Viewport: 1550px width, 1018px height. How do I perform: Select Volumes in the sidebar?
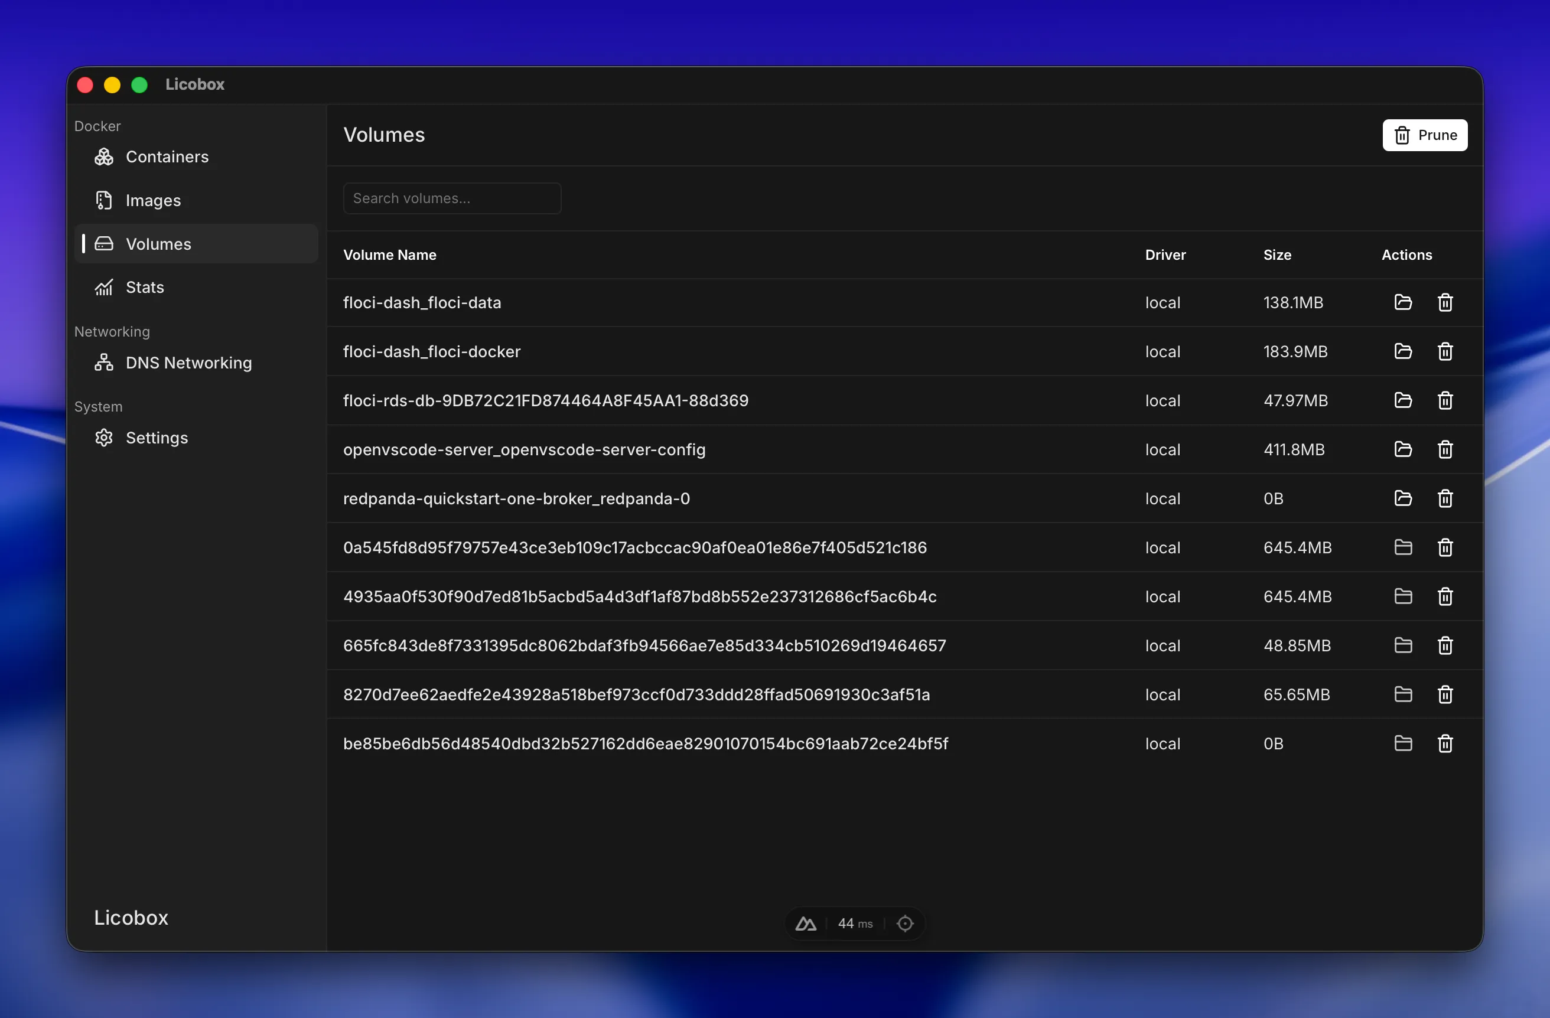coord(196,244)
